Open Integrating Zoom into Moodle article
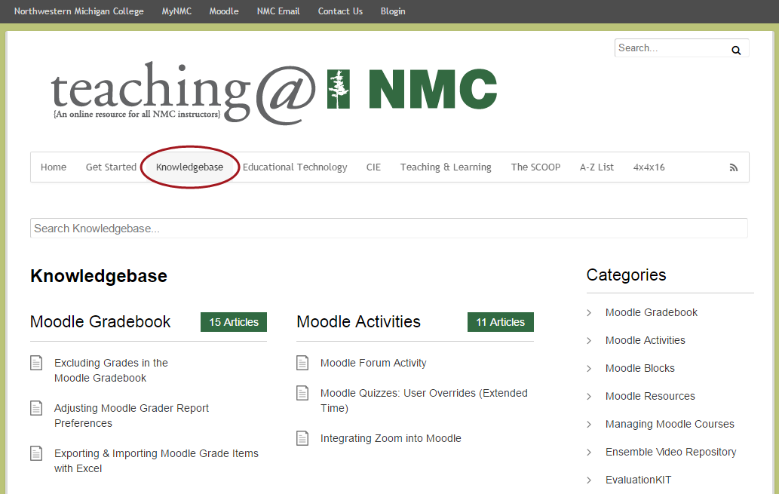 click(391, 438)
